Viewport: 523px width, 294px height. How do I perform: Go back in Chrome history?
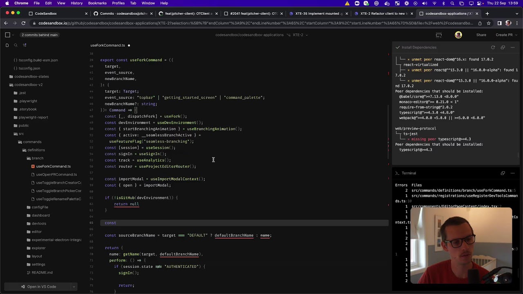6,23
